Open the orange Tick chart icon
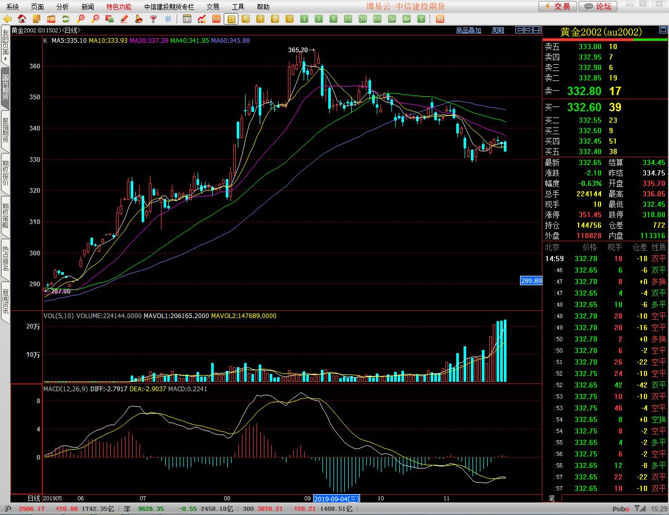The width and height of the screenshot is (669, 515). [216, 19]
